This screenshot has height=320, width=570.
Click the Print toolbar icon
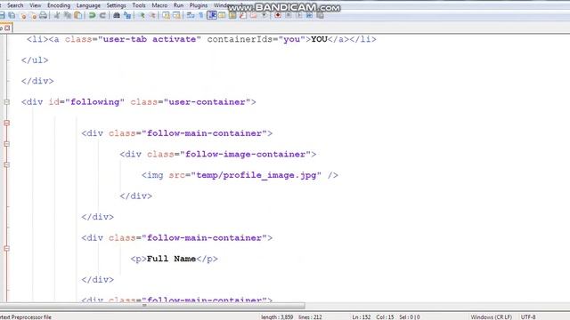(x=44, y=15)
